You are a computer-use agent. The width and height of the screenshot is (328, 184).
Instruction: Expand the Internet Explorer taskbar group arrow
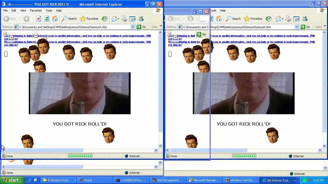click(x=295, y=180)
